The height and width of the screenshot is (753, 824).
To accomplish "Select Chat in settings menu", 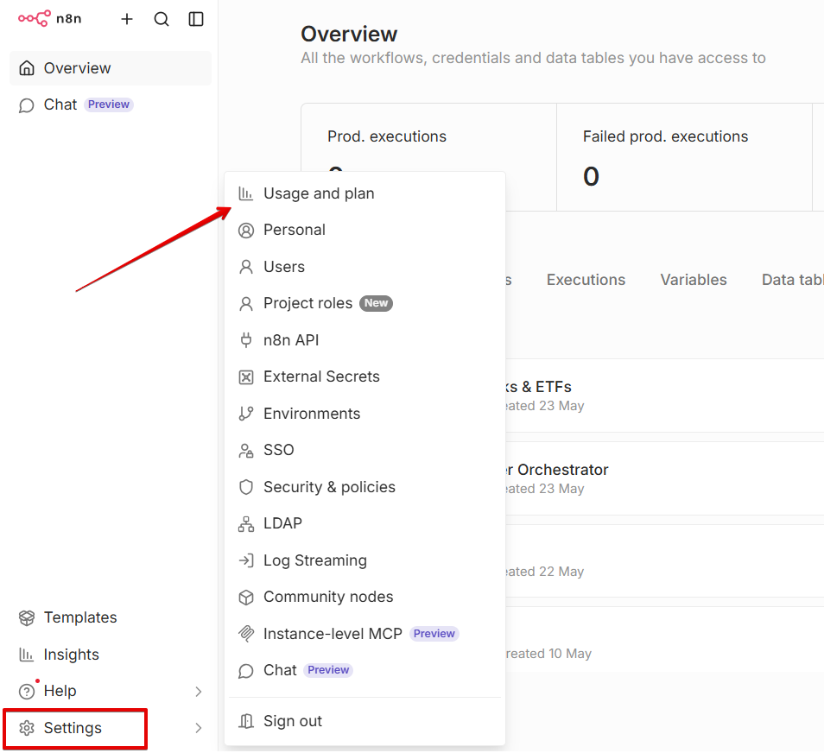I will (364, 670).
